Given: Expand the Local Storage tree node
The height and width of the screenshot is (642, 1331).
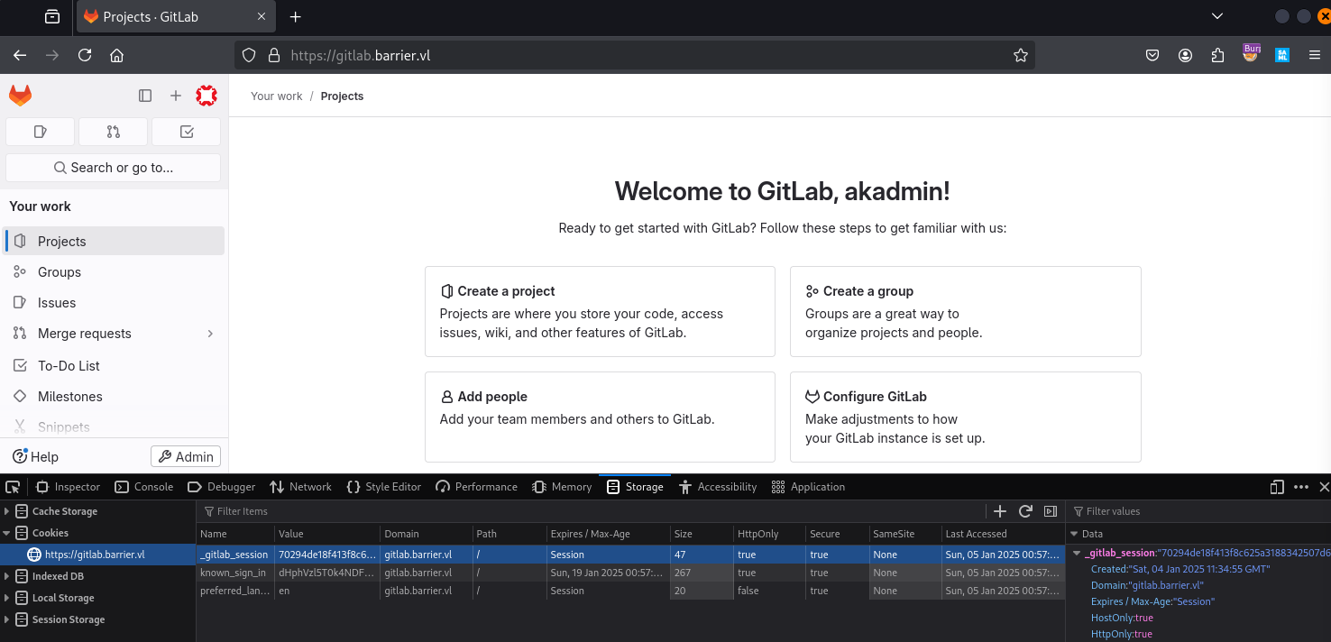Looking at the screenshot, I should click(7, 598).
